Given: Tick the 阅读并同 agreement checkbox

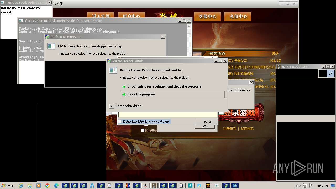Looking at the screenshot, I should coord(143,130).
